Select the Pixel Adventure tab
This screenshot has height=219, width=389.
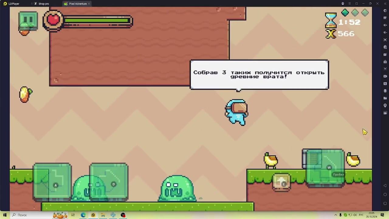click(77, 4)
